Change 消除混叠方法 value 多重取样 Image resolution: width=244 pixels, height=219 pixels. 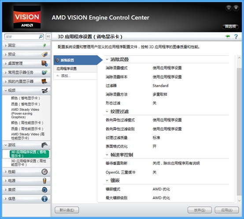pos(160,94)
